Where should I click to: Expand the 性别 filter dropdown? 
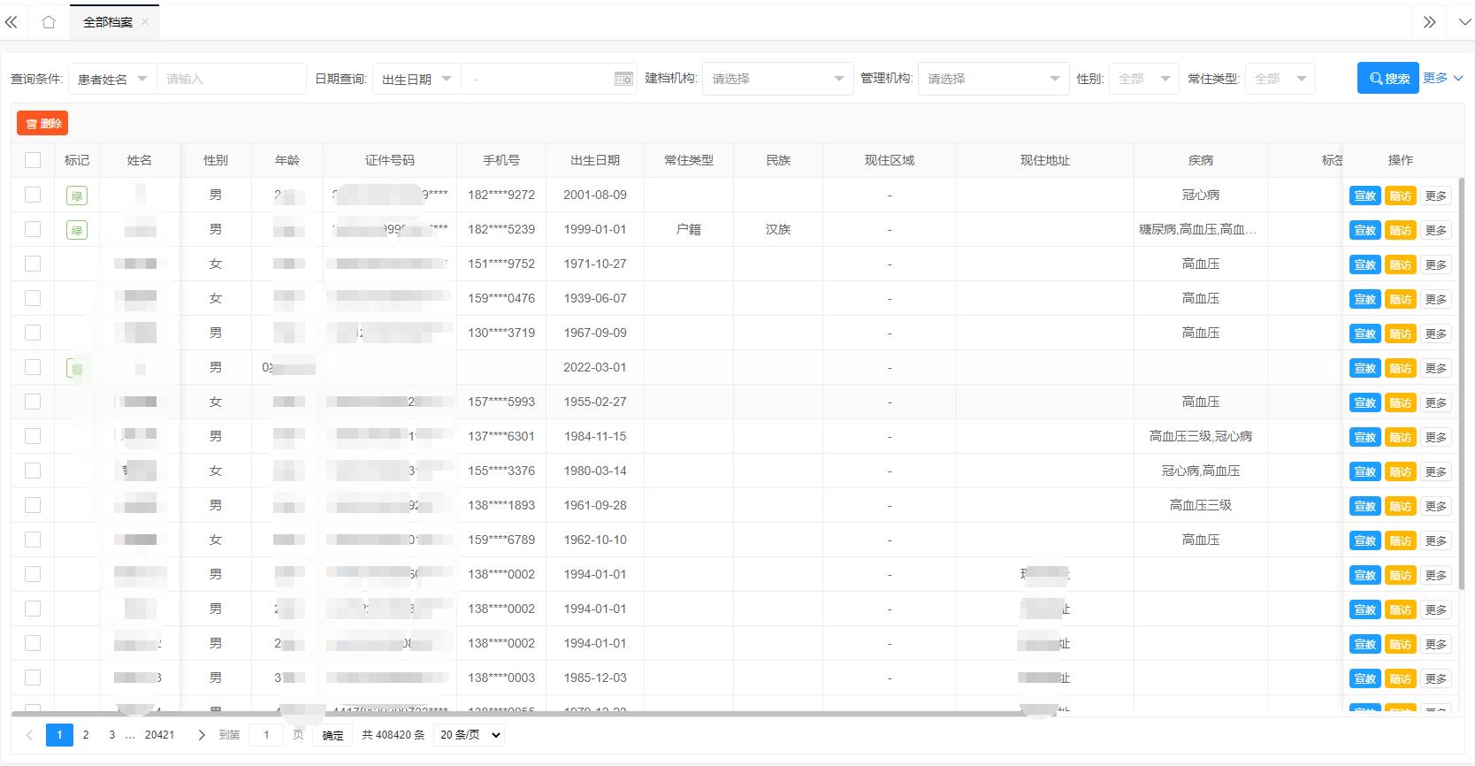pyautogui.click(x=1143, y=79)
